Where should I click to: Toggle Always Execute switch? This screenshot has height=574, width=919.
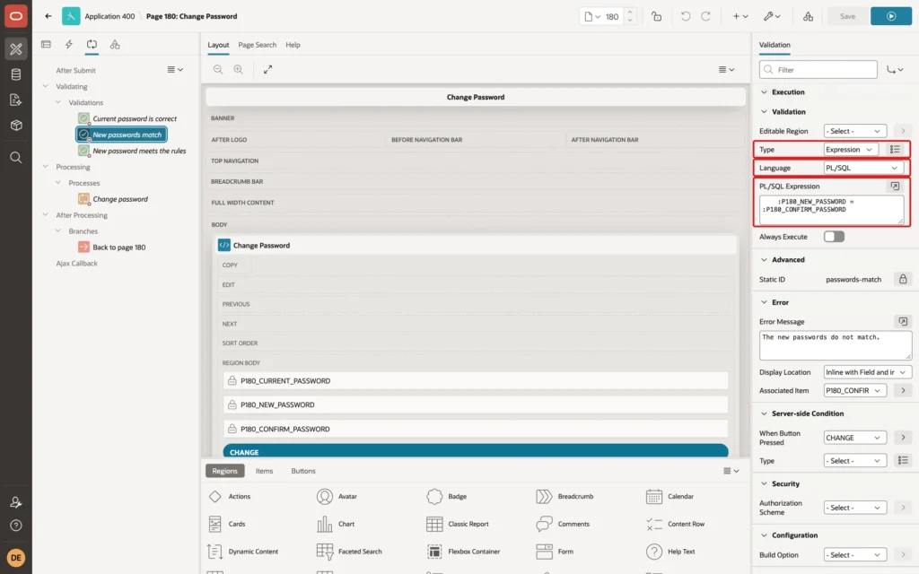point(834,237)
